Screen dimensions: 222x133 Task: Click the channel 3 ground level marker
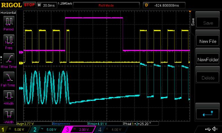(x=21, y=52)
